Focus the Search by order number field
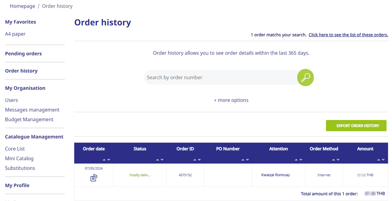Viewport: 392px width, 201px height. [x=220, y=77]
